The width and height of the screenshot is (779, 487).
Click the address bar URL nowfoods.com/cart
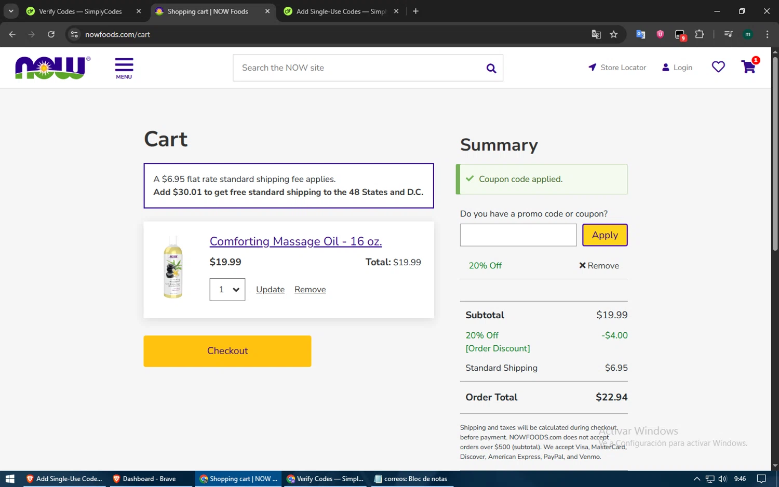tap(117, 34)
